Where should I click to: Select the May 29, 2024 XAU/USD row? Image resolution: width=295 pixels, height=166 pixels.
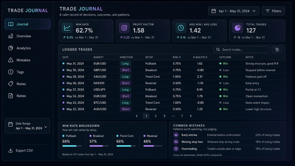click(x=172, y=77)
